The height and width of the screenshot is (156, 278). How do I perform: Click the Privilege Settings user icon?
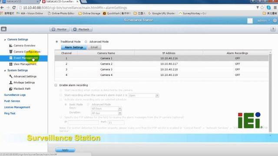pyautogui.click(x=10, y=82)
